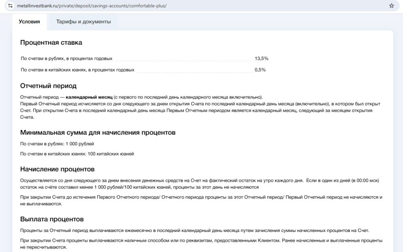Click the 100 китайских юаней minimum line
The image size is (403, 252).
point(77,154)
